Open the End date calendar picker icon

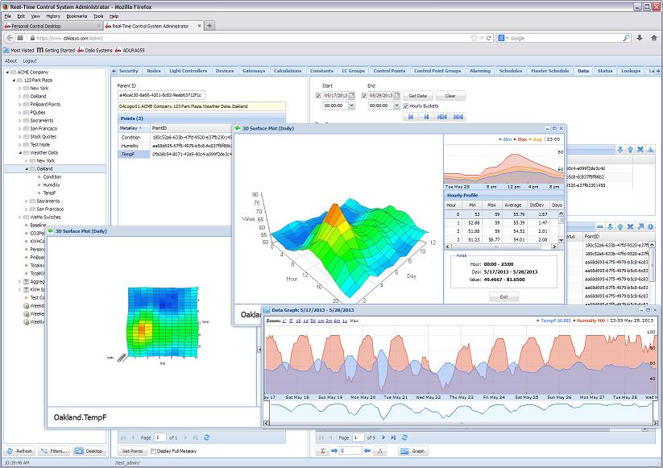coord(396,95)
